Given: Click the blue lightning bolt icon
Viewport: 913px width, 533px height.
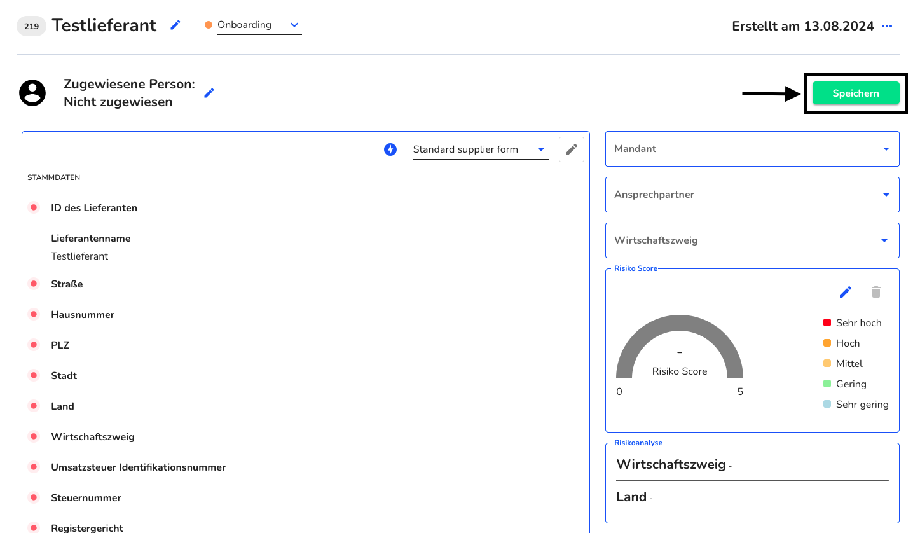Looking at the screenshot, I should point(390,149).
